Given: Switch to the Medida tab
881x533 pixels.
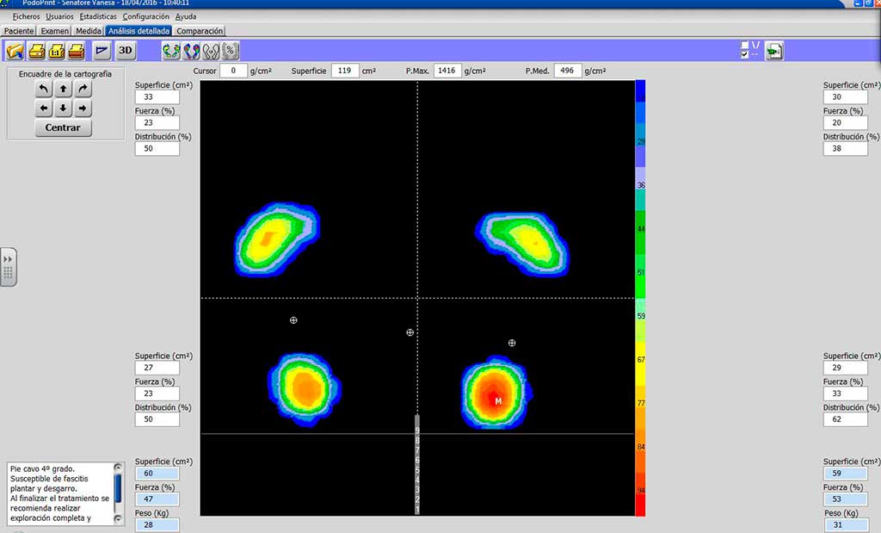Looking at the screenshot, I should (88, 31).
